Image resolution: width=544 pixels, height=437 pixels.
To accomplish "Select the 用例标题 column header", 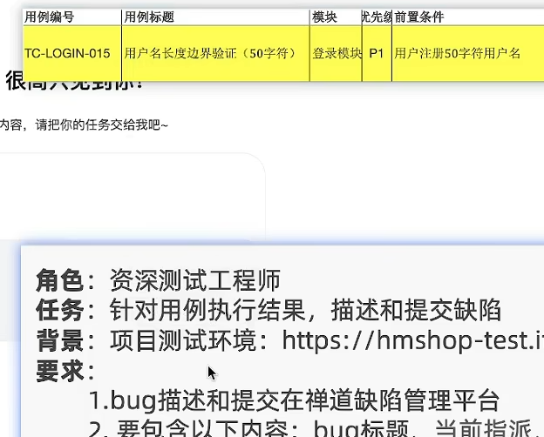I will 215,17.
